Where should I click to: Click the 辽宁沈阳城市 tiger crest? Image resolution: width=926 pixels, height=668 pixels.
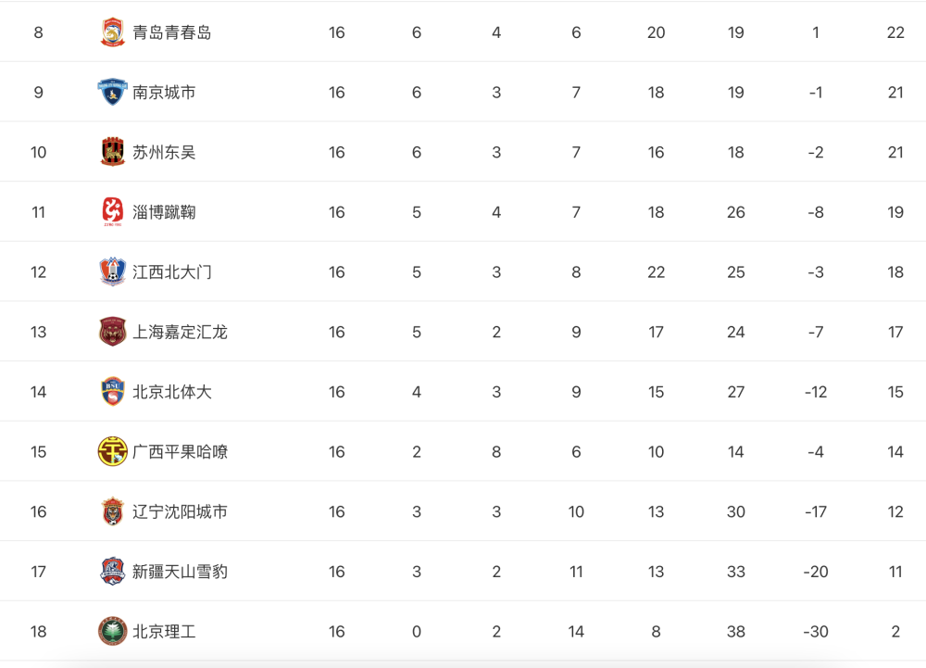[112, 511]
